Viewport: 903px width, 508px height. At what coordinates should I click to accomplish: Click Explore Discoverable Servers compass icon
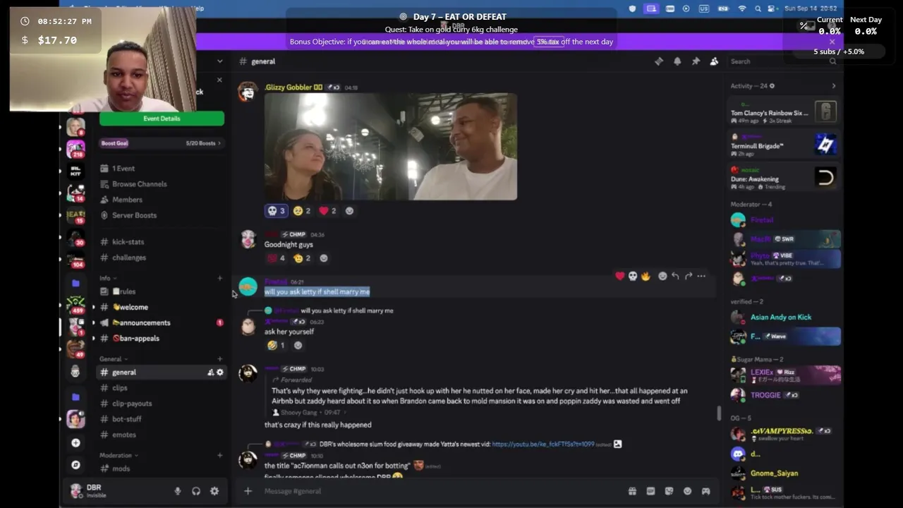pyautogui.click(x=75, y=465)
